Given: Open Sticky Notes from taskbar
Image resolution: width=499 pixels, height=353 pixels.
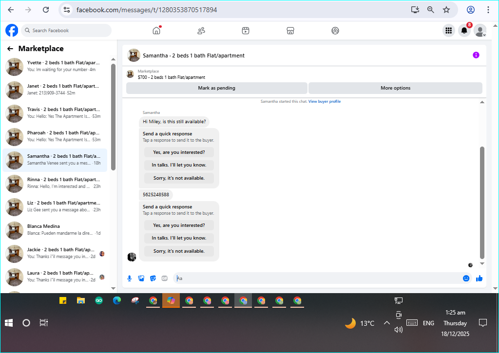Looking at the screenshot, I should (63, 300).
